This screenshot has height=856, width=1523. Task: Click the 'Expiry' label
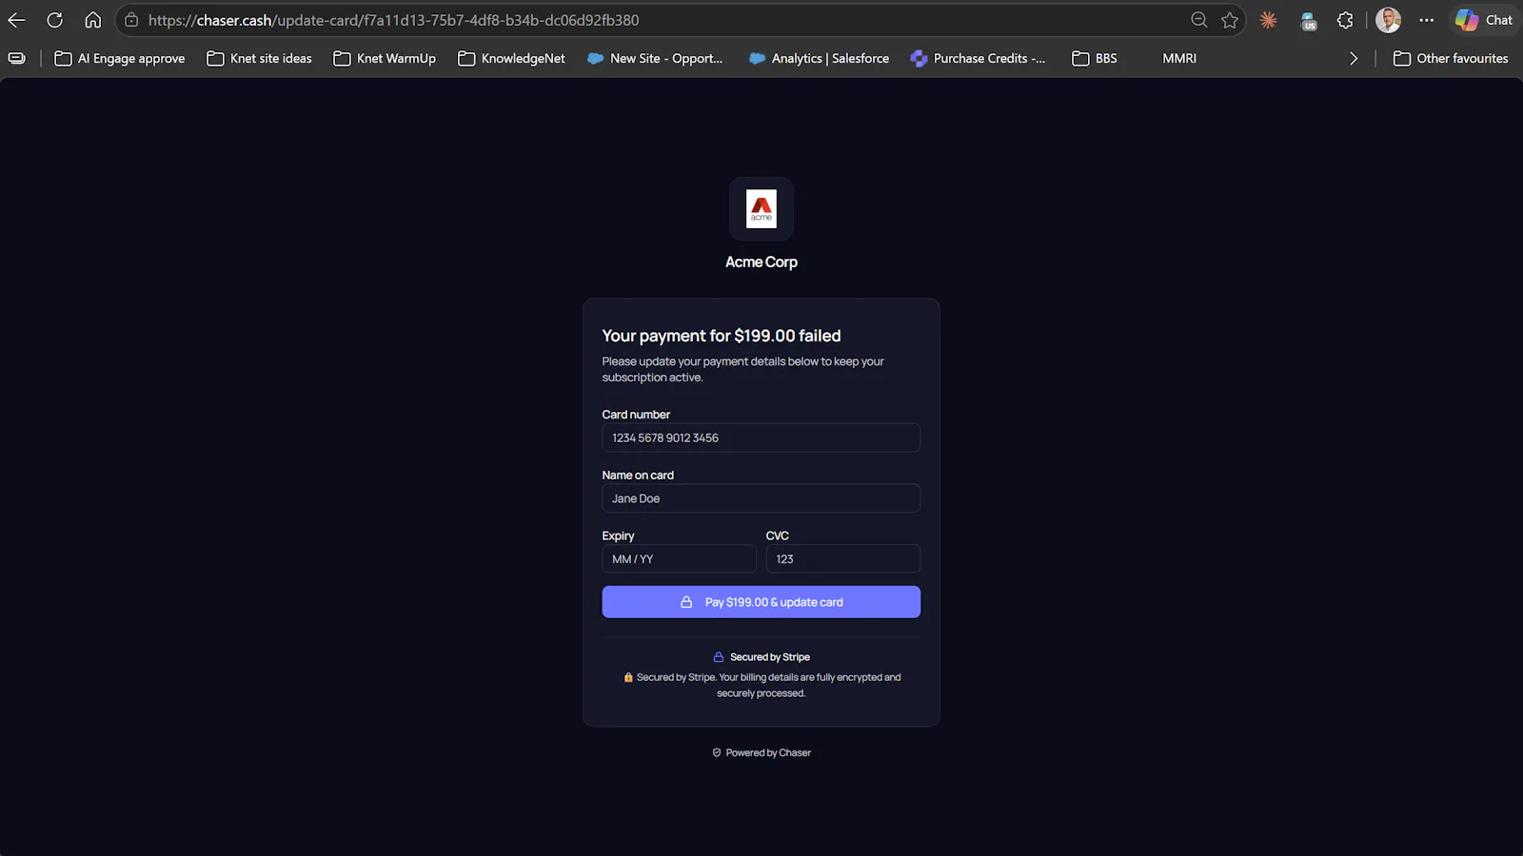point(618,536)
